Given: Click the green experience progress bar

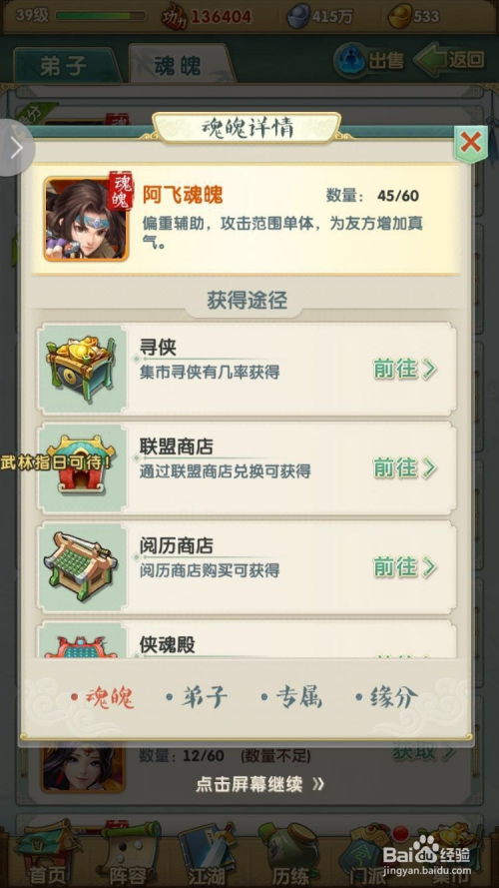Looking at the screenshot, I should pyautogui.click(x=101, y=15).
